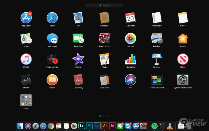This screenshot has height=131, width=209.
Task: Open the Stocks app
Action: coord(26,80)
